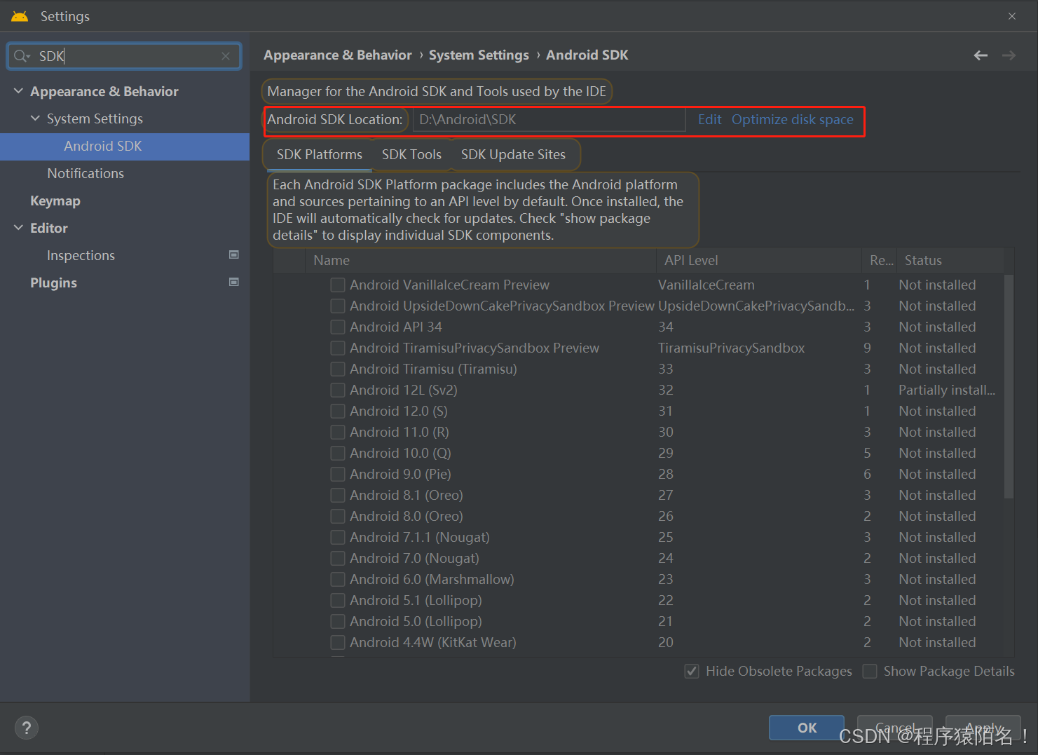This screenshot has width=1038, height=755.
Task: Click the OK button
Action: (807, 728)
